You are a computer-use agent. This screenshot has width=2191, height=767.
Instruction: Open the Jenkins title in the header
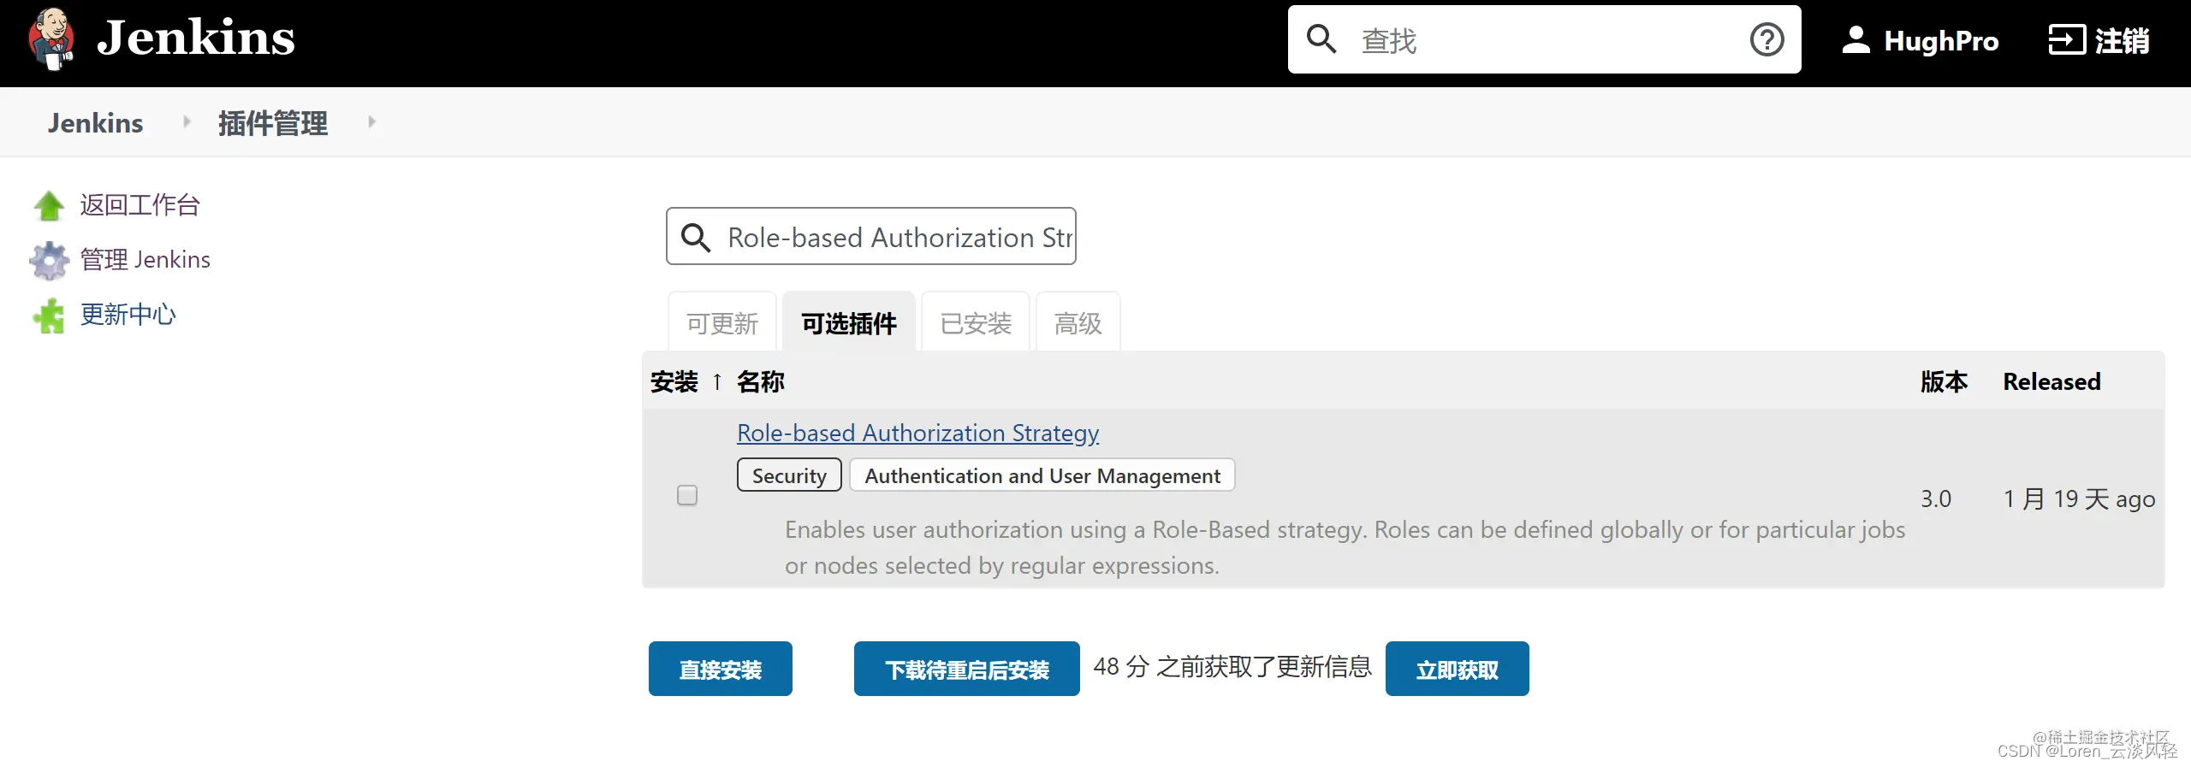(195, 38)
